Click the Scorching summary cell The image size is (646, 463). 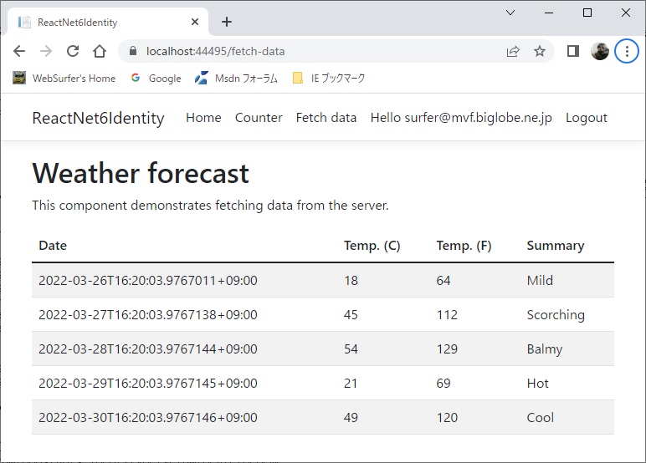556,315
